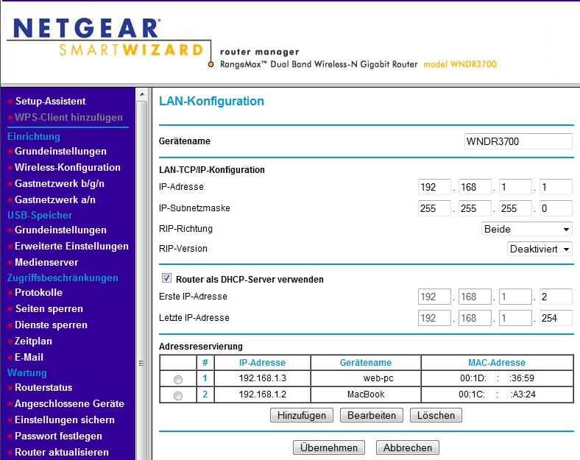This screenshot has height=460, width=580.
Task: Toggle Router als DHCP-Server verwenden checkbox
Action: [166, 278]
